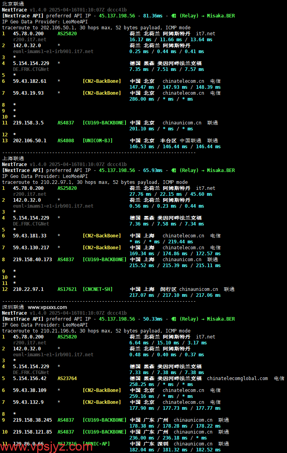The width and height of the screenshot is (287, 453).
Task: Select the 201.10 ms latency value
Action: [142, 129]
